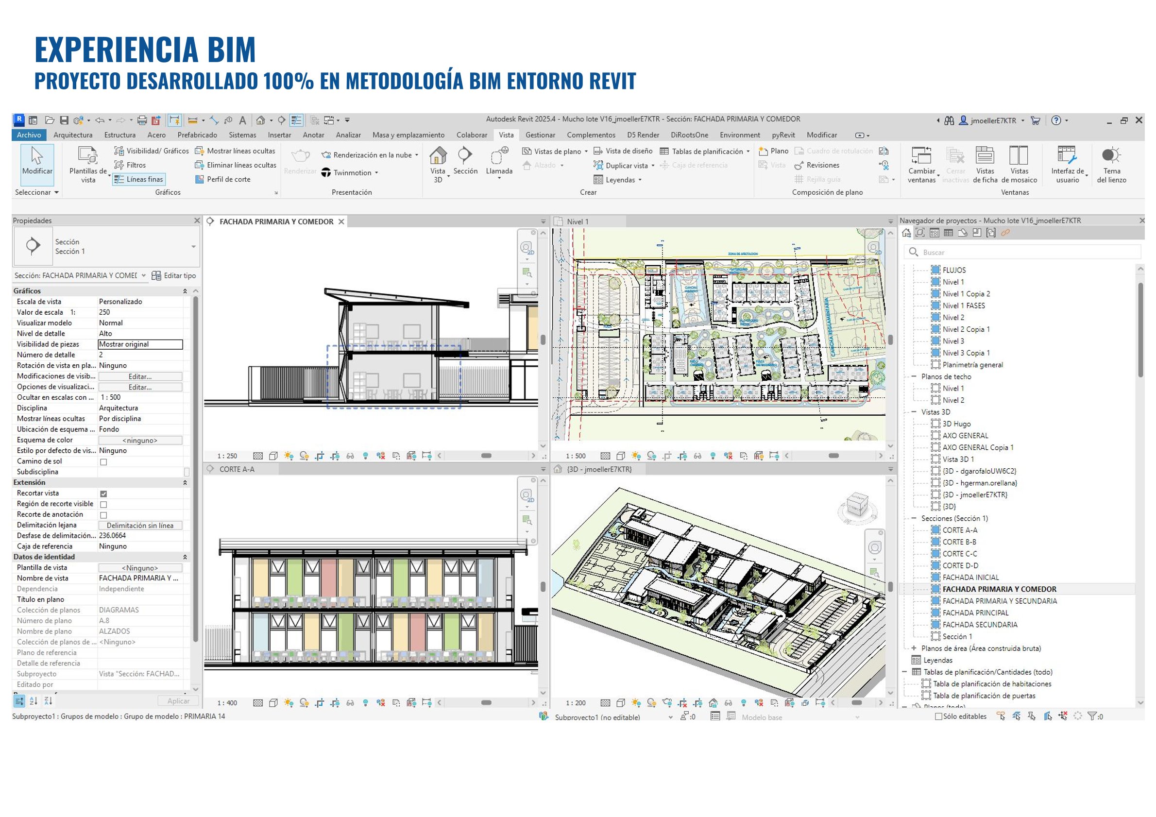Toggle the Camino de sol checkbox
Viewport: 1156px width, 817px height.
click(x=103, y=462)
